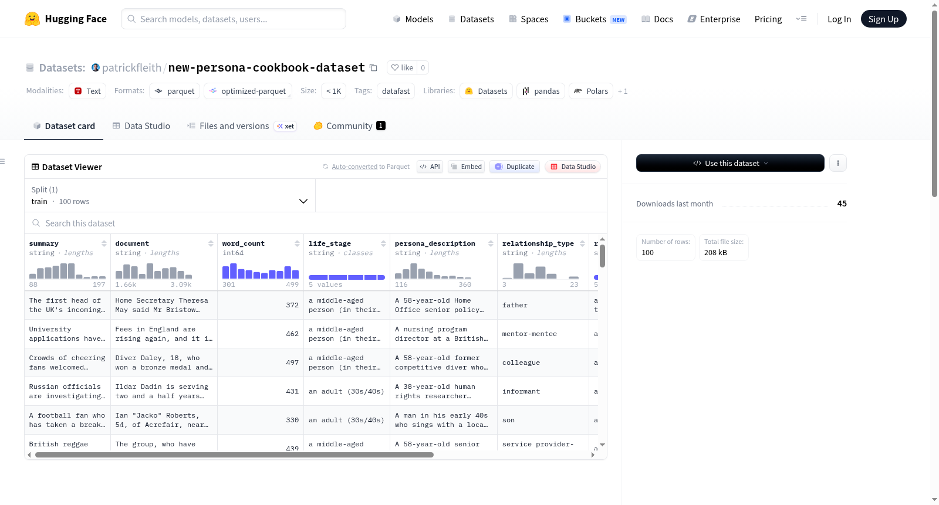Select the 'Russian officials are investigating' summary cell
The width and height of the screenshot is (939, 505).
point(67,391)
